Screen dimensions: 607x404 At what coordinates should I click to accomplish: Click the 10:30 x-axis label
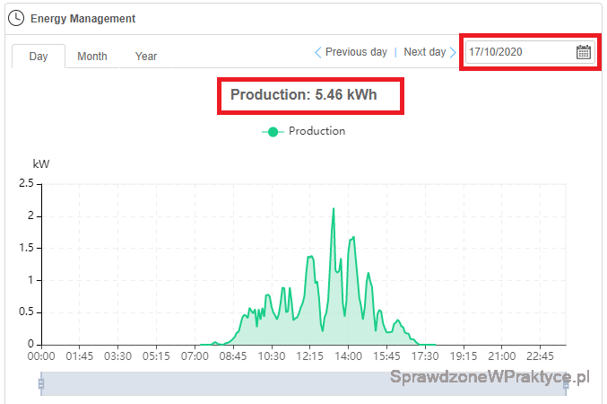tap(272, 356)
